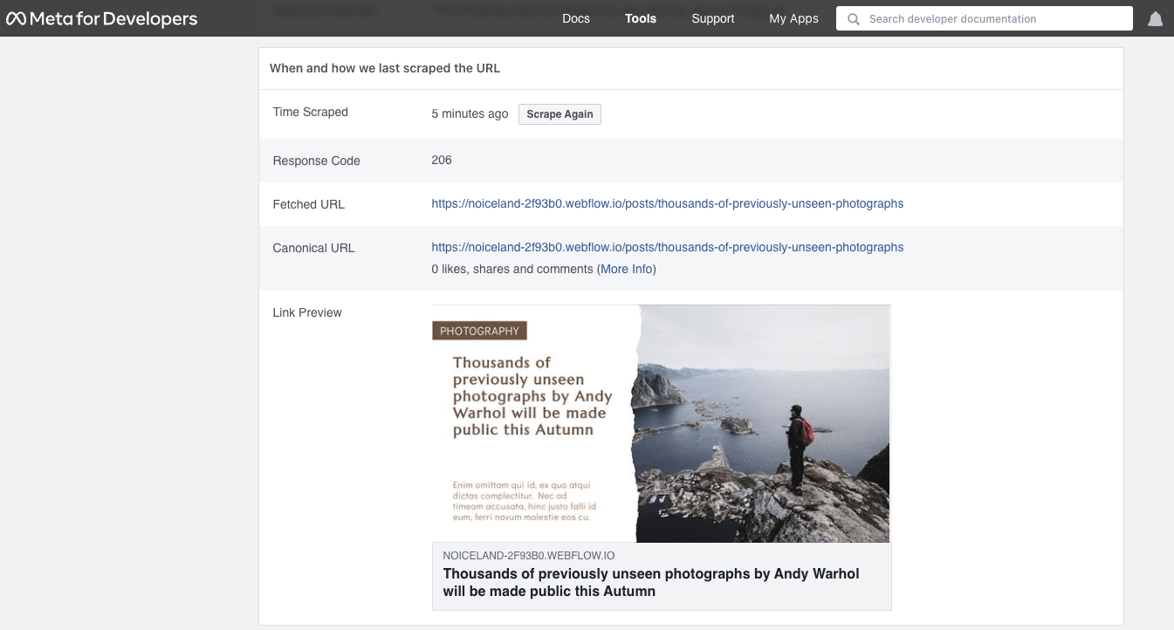Click the Meta infinity logo icon
The width and height of the screenshot is (1174, 630).
point(16,18)
